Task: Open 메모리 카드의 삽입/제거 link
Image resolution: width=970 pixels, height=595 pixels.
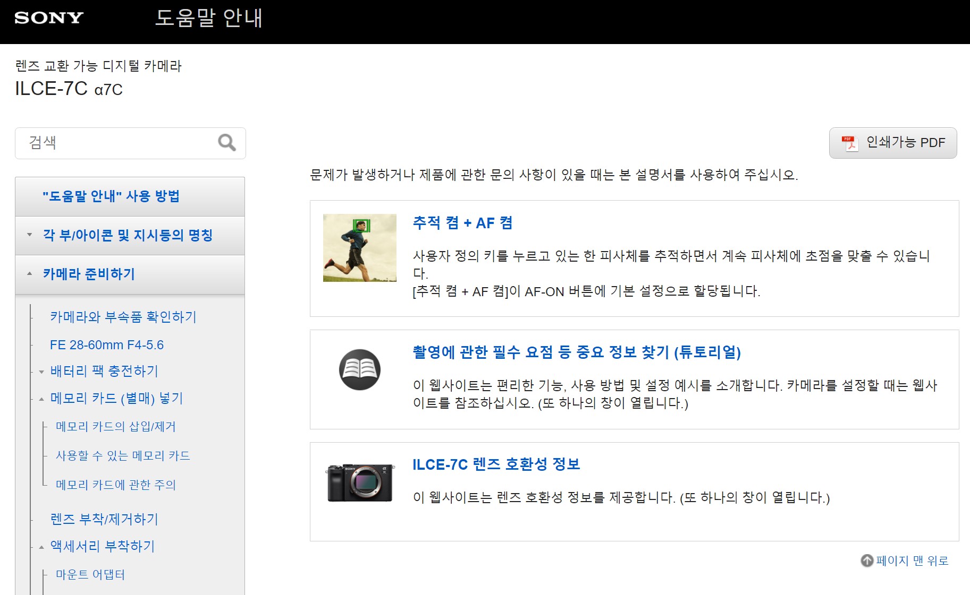Action: 116,427
